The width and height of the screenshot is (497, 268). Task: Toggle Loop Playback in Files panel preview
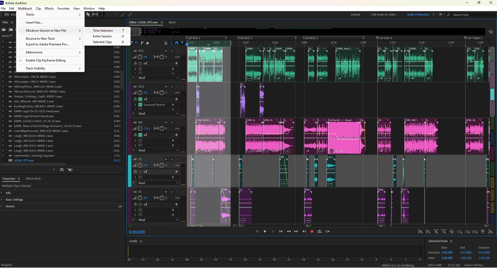(62, 170)
